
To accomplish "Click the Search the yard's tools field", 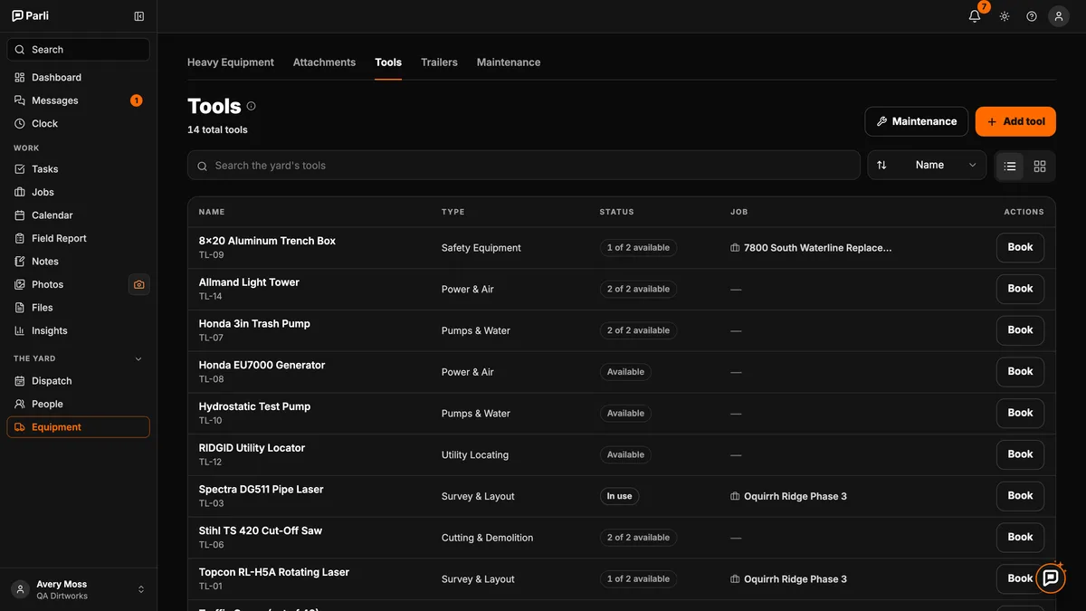I will [524, 166].
